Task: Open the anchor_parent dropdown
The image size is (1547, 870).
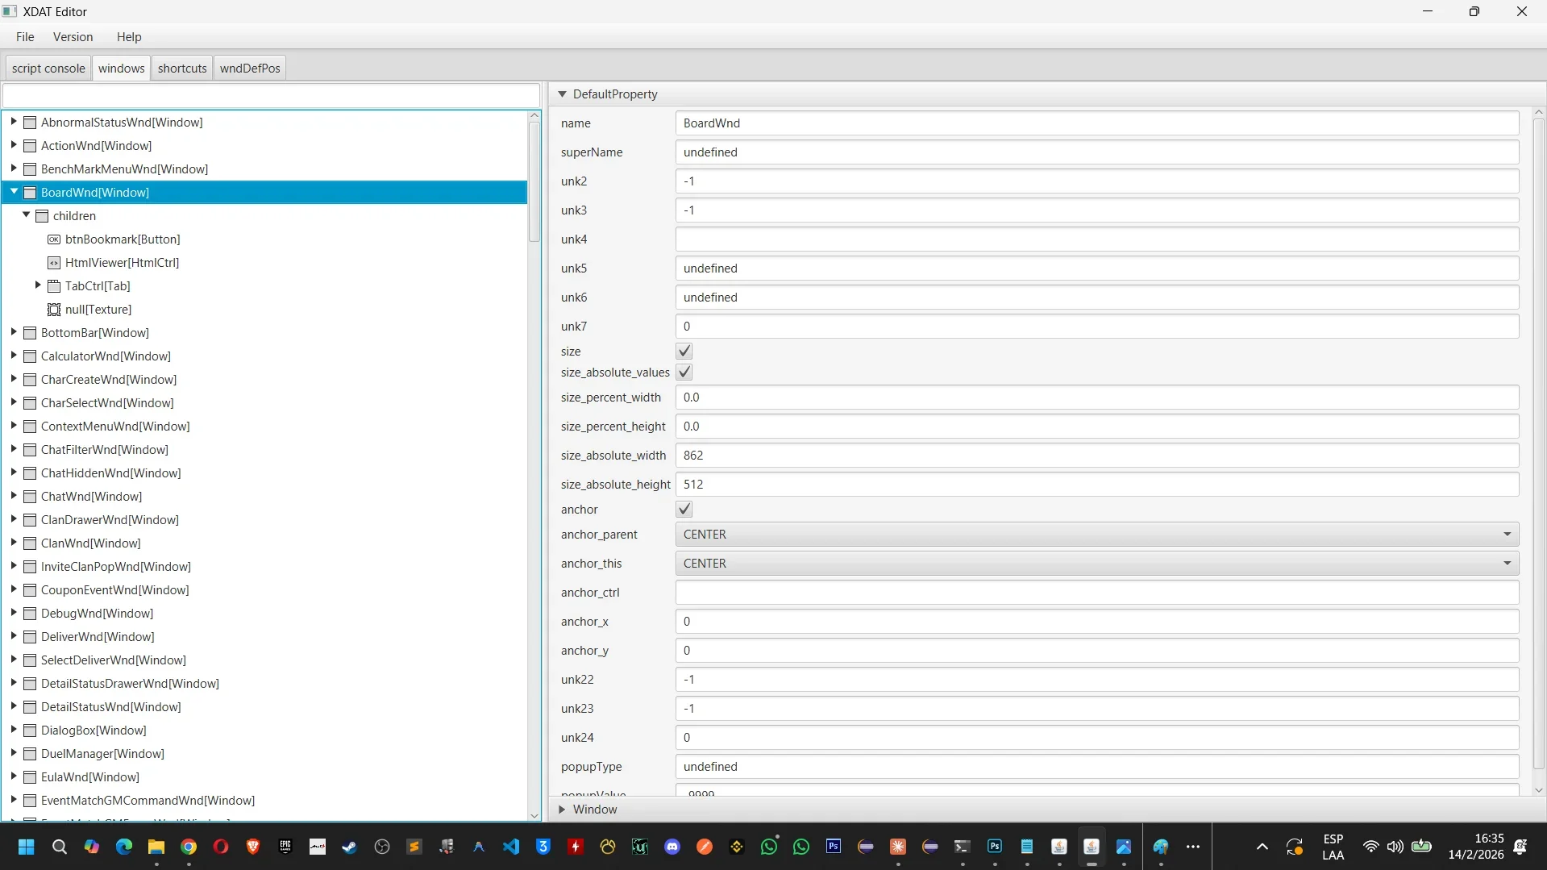Action: [1097, 535]
